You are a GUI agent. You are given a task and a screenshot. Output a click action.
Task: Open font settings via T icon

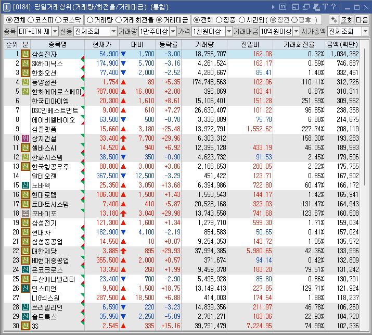click(325, 7)
